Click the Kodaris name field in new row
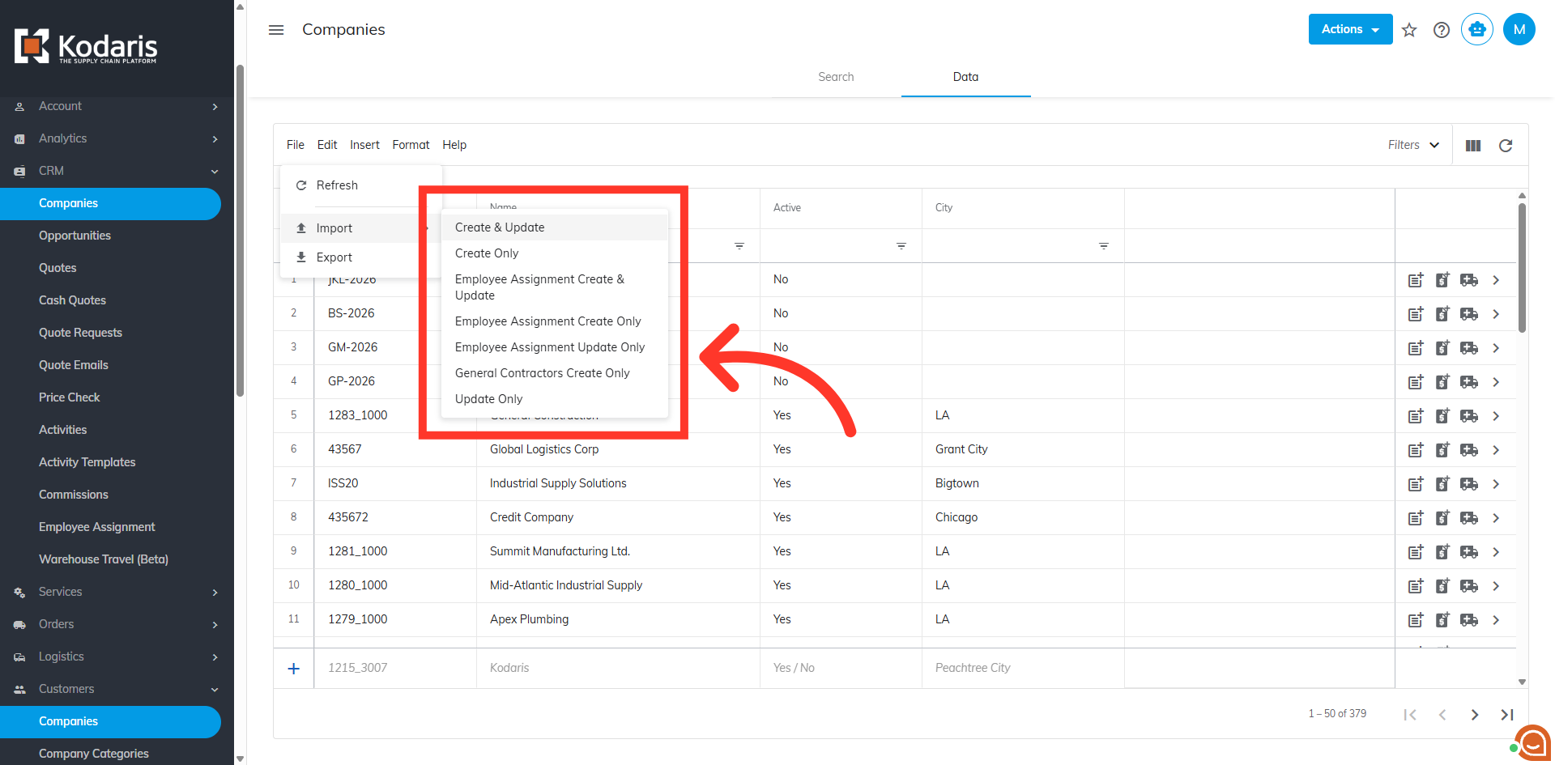The width and height of the screenshot is (1555, 765). click(618, 669)
